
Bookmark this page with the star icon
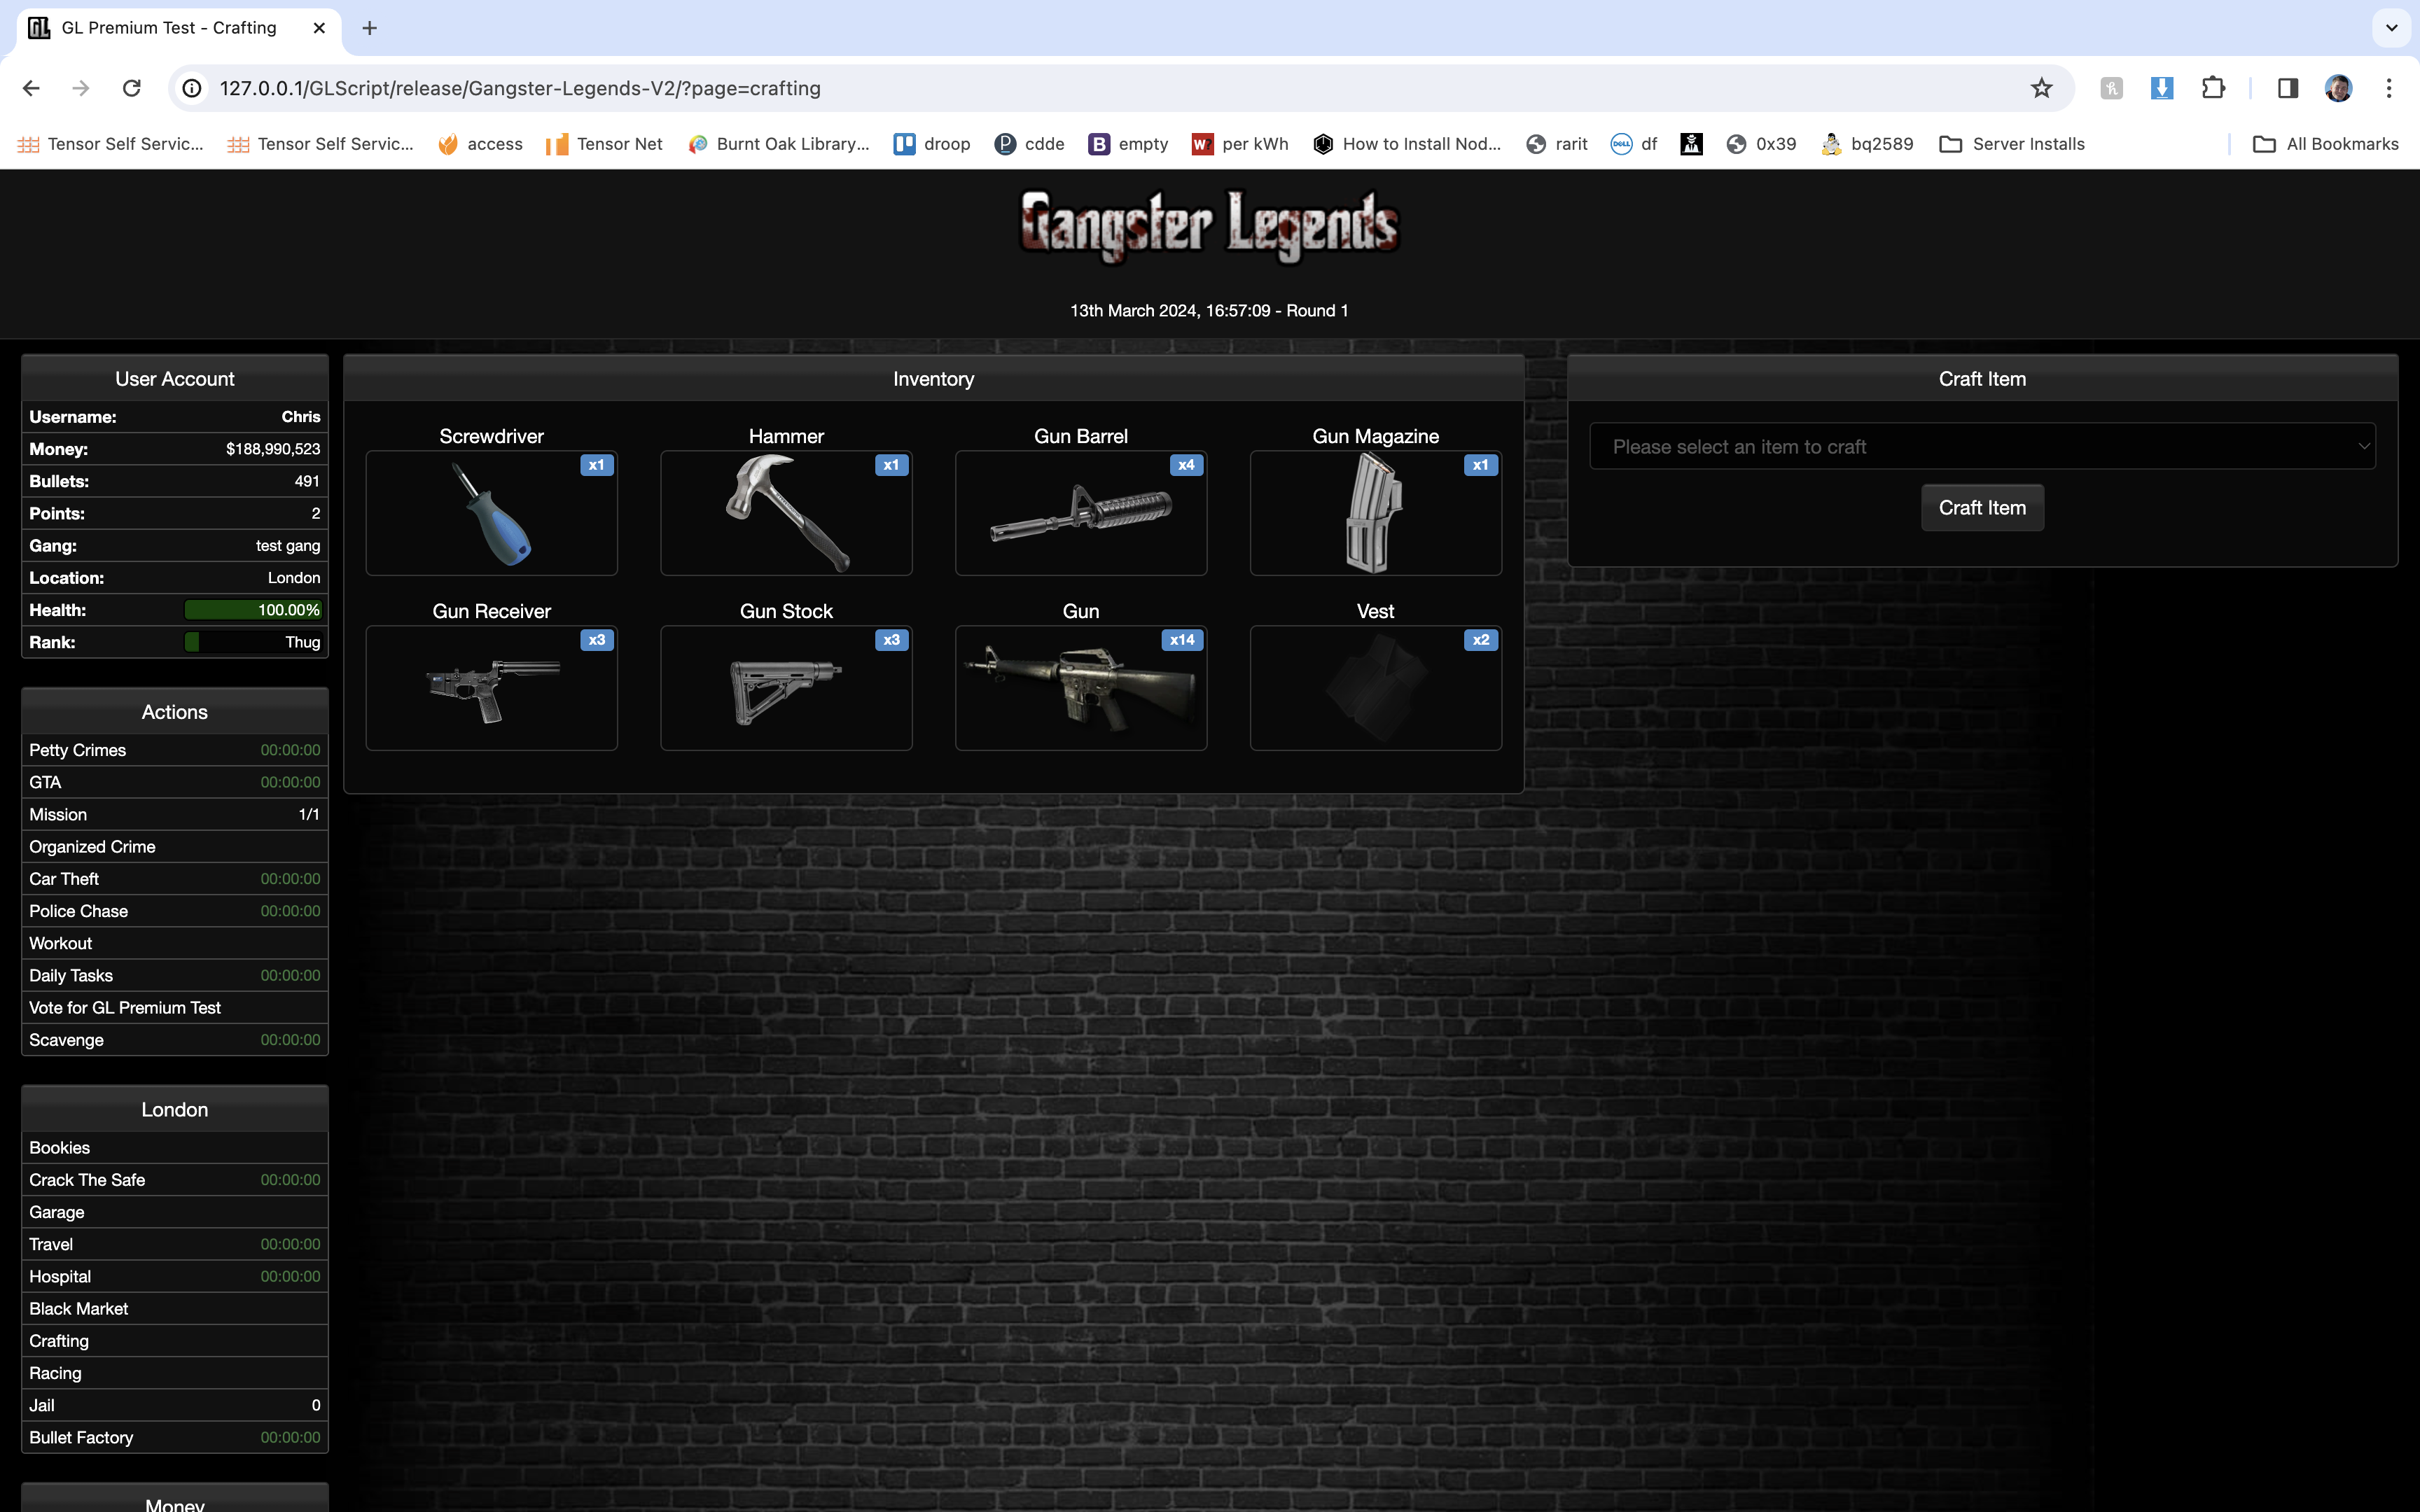tap(2041, 88)
